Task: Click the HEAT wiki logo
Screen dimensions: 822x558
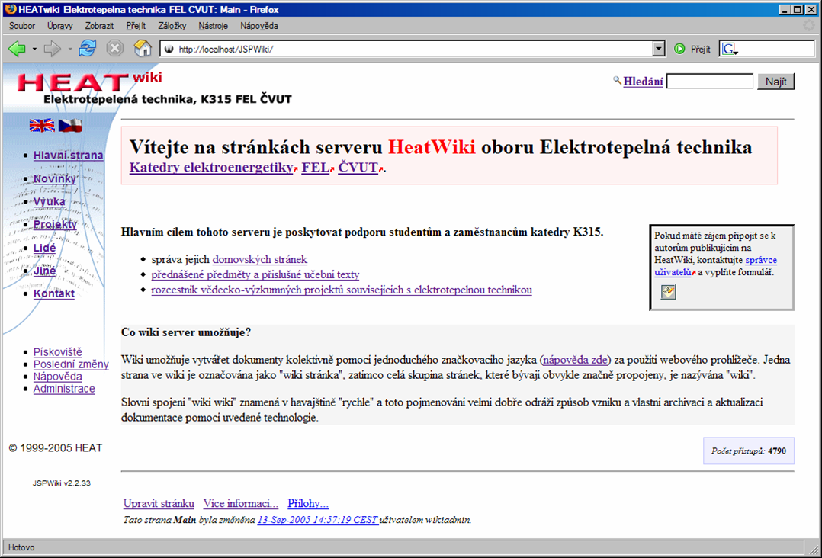Action: pyautogui.click(x=89, y=82)
